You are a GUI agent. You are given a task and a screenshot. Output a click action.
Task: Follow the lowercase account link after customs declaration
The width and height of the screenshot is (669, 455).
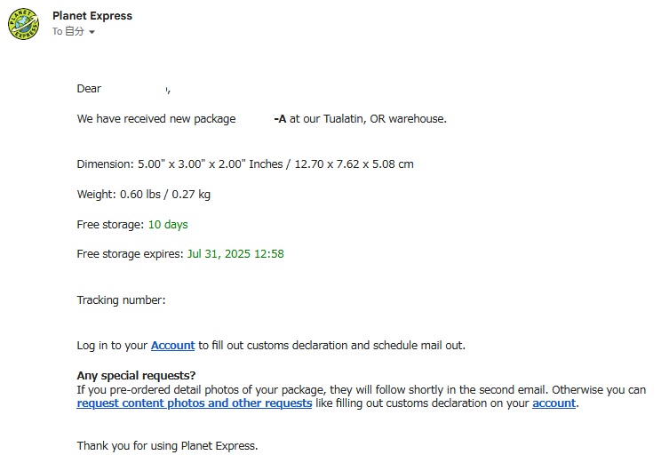pyautogui.click(x=554, y=403)
